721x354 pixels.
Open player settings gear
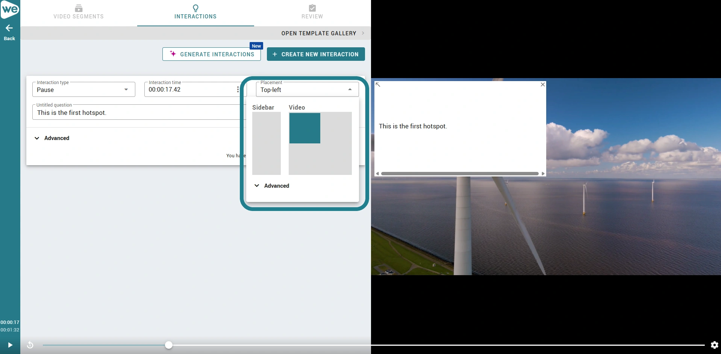(x=715, y=345)
